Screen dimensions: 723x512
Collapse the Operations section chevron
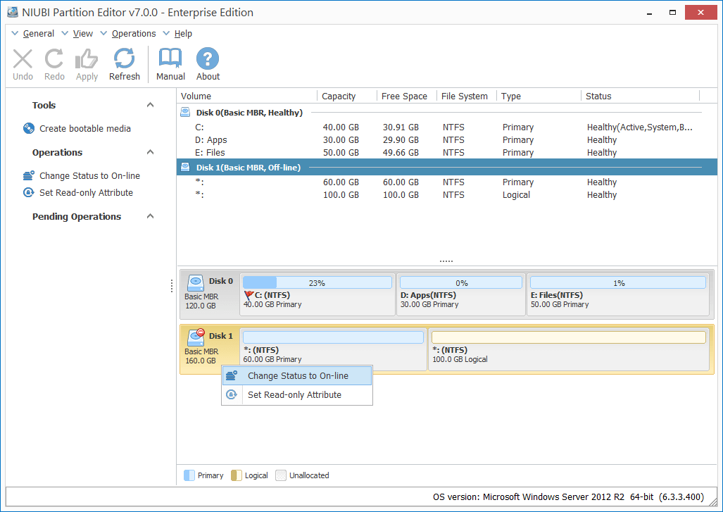click(150, 151)
